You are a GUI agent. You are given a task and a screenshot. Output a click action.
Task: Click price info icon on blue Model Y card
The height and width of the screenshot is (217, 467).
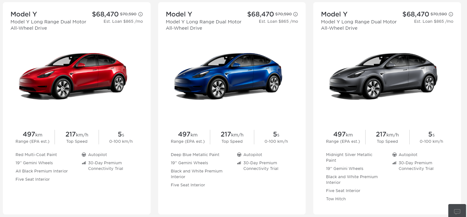tap(295, 14)
